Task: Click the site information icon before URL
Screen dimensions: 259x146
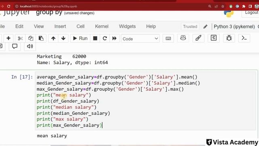Action: [17, 6]
